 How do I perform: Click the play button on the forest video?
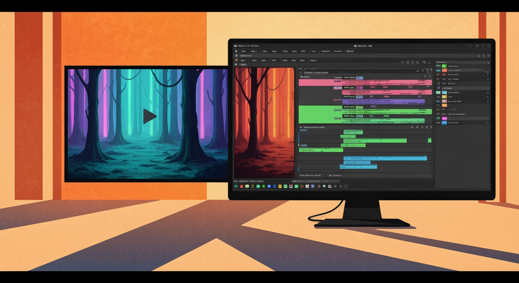click(150, 116)
